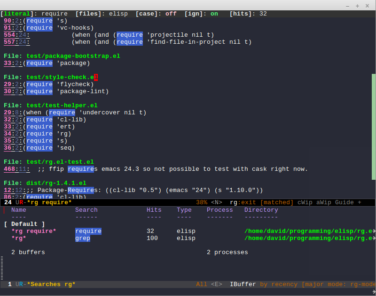The width and height of the screenshot is (376, 296).
Task: Sort IBuffer by the Hits column header
Action: coord(154,210)
